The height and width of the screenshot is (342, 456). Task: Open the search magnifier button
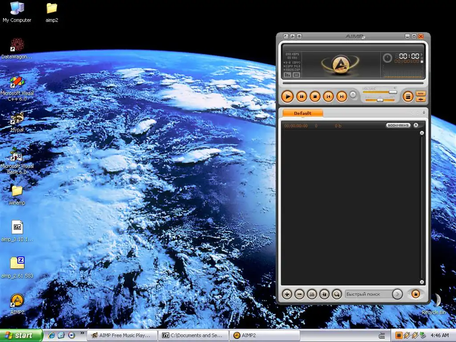click(337, 294)
